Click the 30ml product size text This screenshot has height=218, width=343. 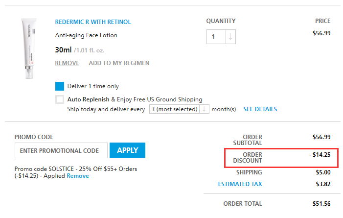(64, 49)
